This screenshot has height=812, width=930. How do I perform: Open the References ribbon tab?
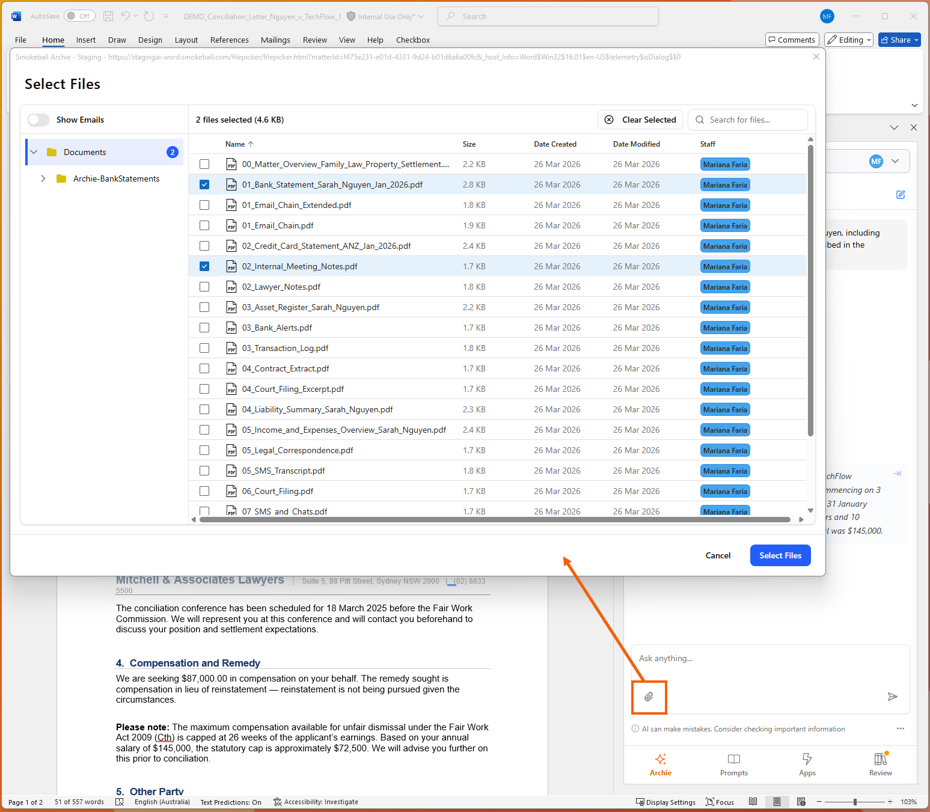(x=229, y=40)
